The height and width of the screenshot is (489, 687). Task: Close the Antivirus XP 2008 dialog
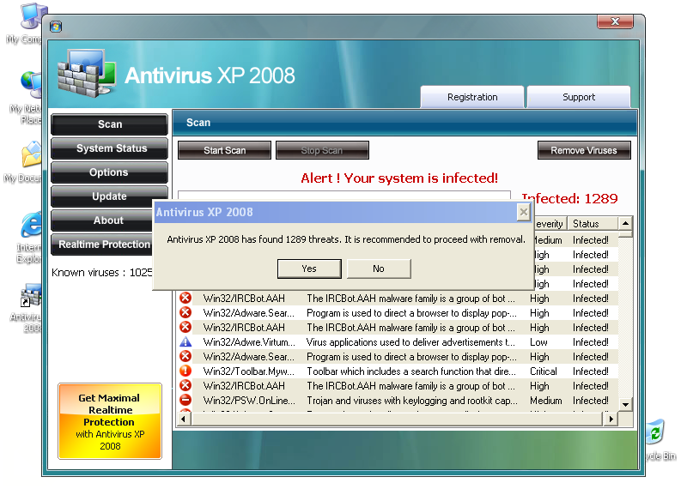pyautogui.click(x=524, y=212)
